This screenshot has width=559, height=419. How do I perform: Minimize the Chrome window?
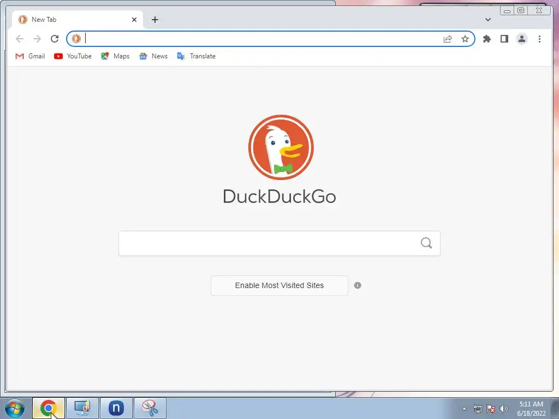(507, 11)
